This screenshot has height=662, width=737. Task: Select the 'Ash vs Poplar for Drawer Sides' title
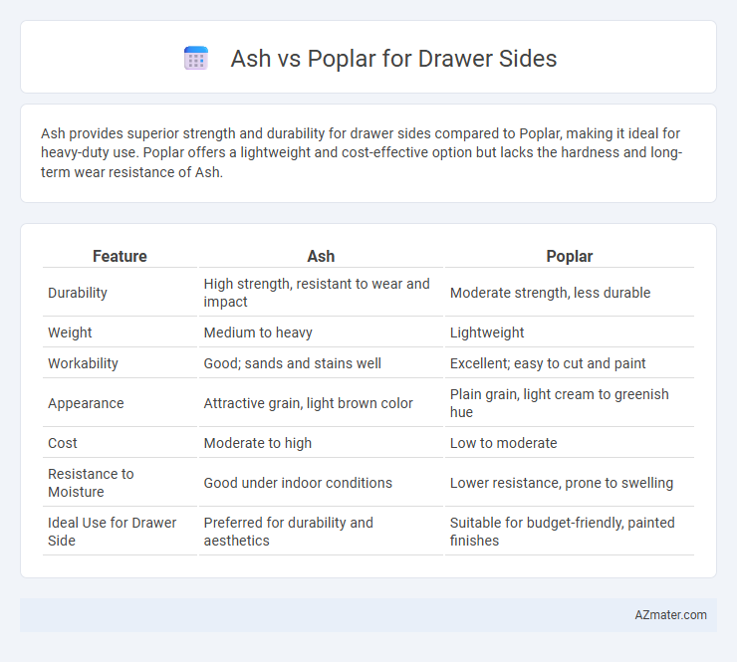(x=393, y=59)
